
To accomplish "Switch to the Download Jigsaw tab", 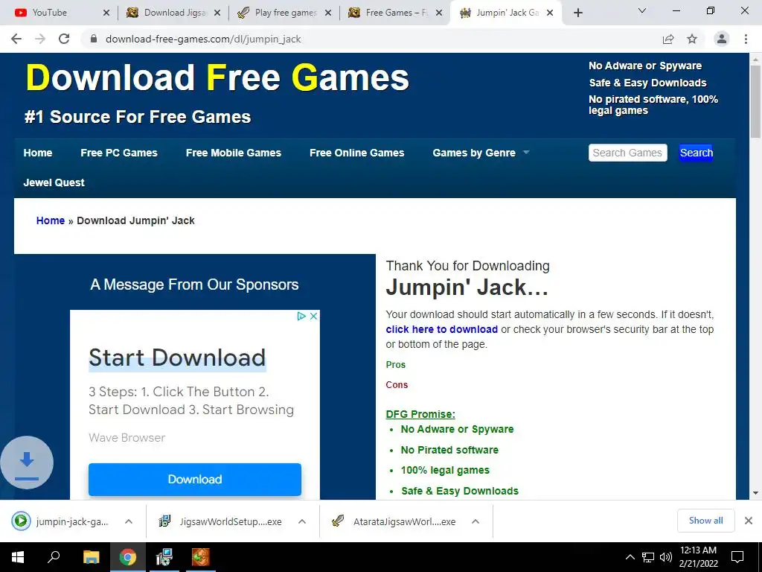I will coord(167,13).
